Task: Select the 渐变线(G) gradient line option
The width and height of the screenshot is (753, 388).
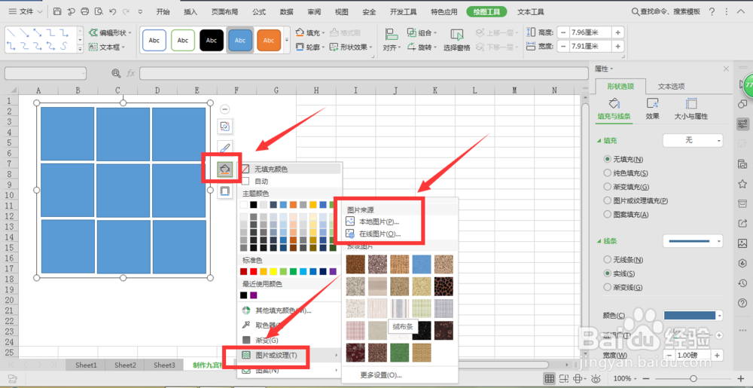Action: (x=608, y=287)
